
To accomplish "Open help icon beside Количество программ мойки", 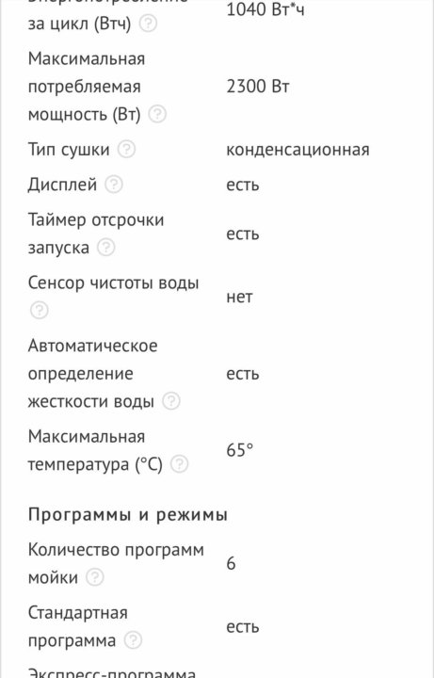I will click(x=95, y=577).
